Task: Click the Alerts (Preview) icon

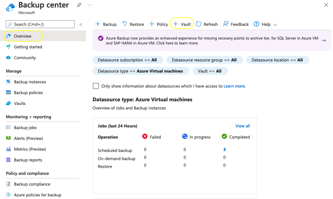Action: [x=8, y=138]
